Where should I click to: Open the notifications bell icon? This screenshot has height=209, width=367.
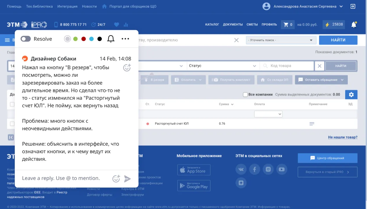pos(354,25)
